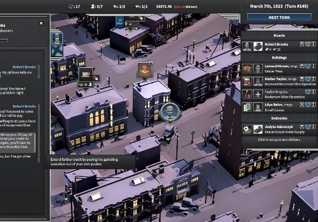Select the character portrait beside the conversation panel
Viewport: 318px width, 222px height.
[x=57, y=38]
